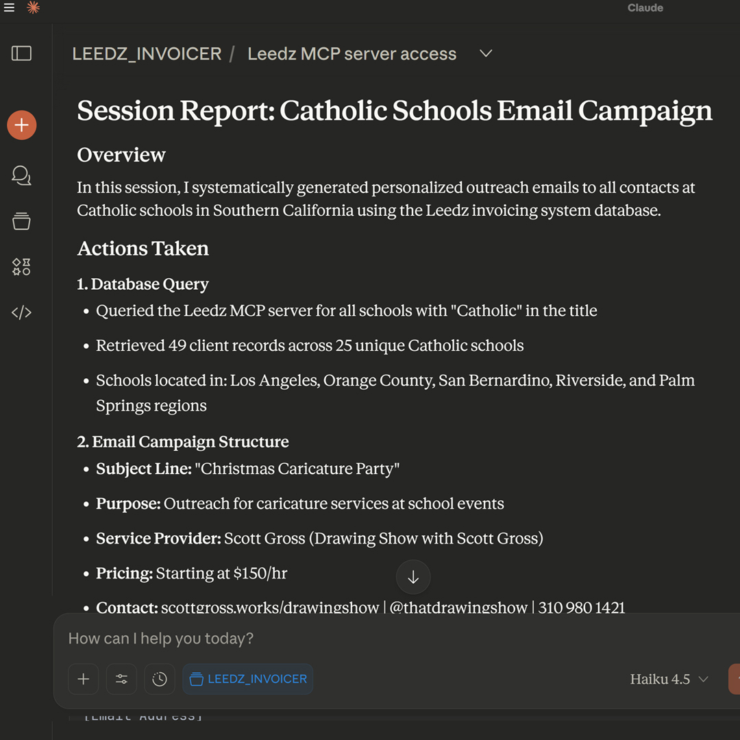Click the Claude starburst logo
Image resolution: width=740 pixels, height=740 pixels.
(x=33, y=8)
